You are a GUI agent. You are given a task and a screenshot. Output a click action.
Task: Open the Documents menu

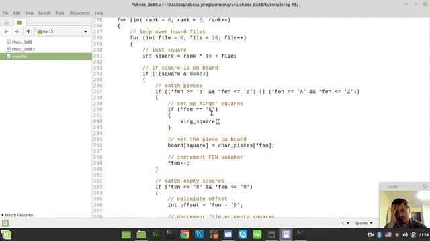[x=79, y=13]
